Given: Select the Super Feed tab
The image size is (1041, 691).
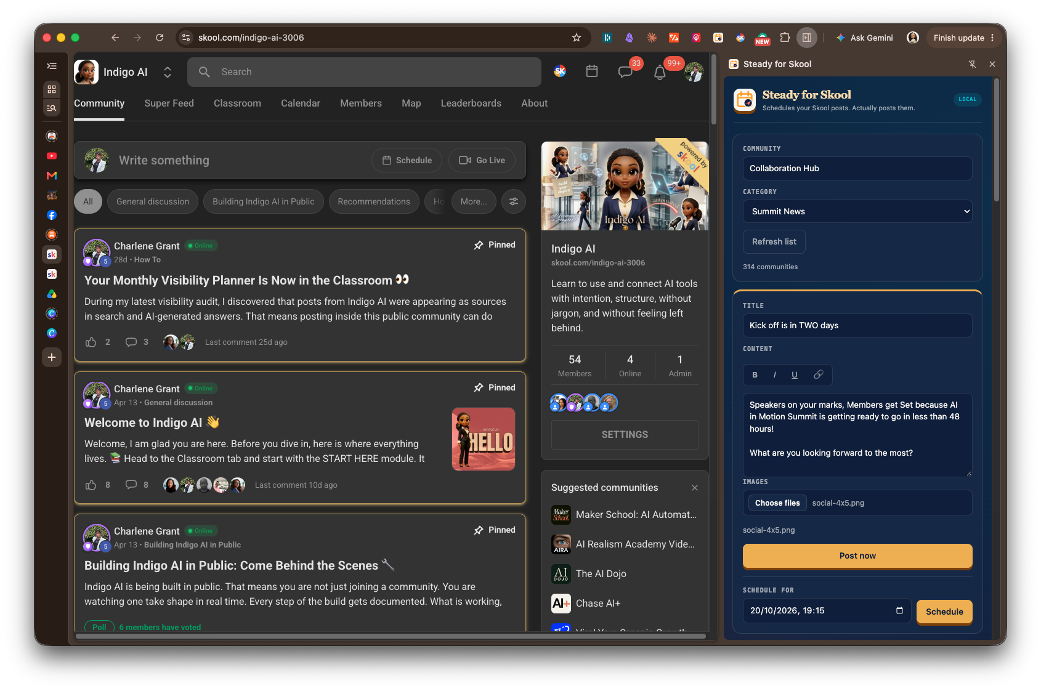Looking at the screenshot, I should point(169,103).
